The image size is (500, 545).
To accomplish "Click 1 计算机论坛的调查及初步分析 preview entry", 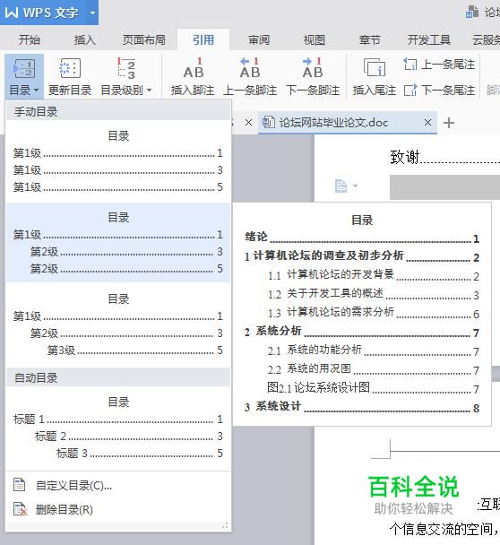I will click(x=362, y=256).
